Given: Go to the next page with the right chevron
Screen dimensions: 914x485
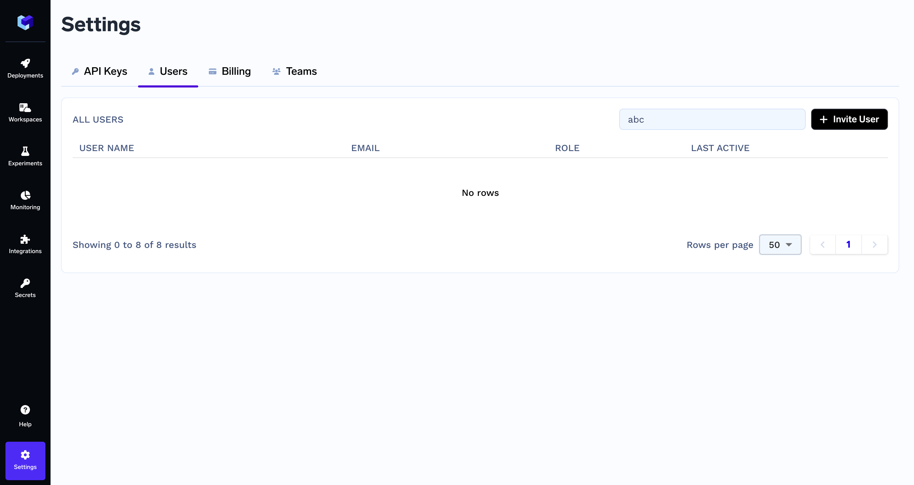Looking at the screenshot, I should coord(874,245).
